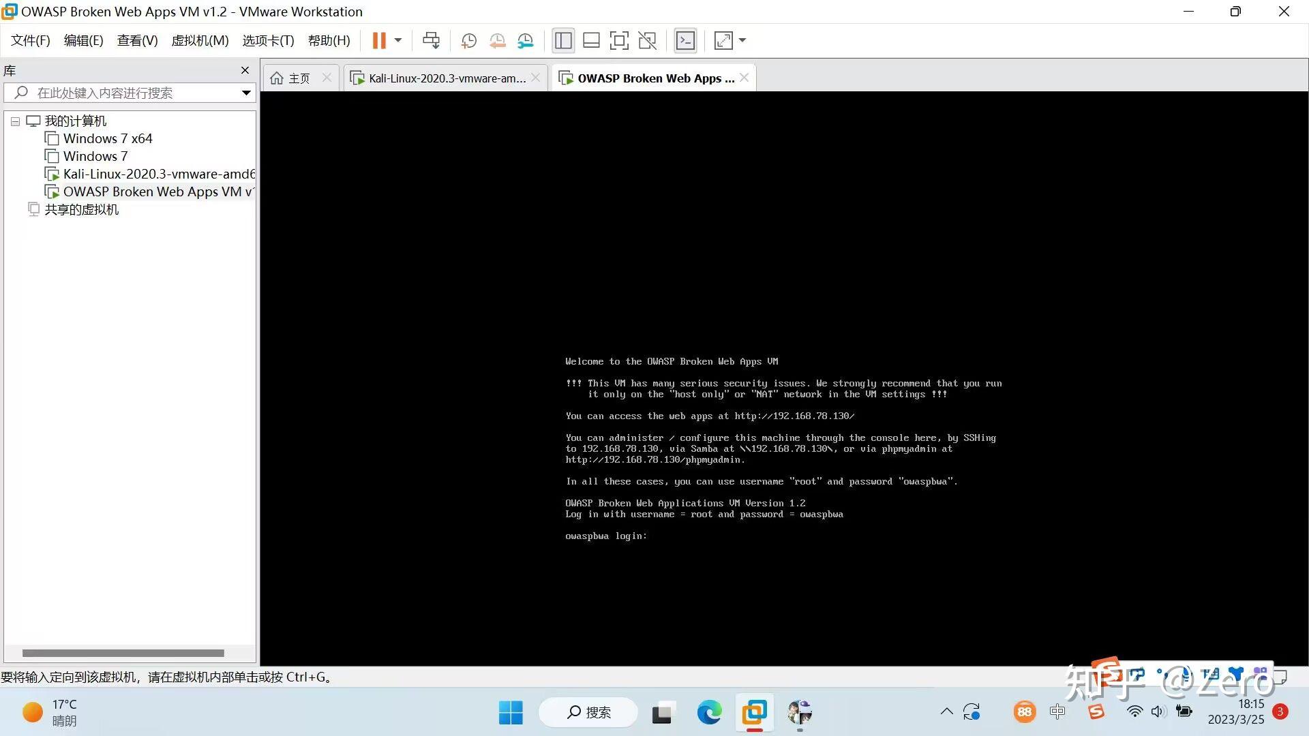The height and width of the screenshot is (736, 1309).
Task: Take a snapshot of this virtual machine
Action: pyautogui.click(x=468, y=41)
